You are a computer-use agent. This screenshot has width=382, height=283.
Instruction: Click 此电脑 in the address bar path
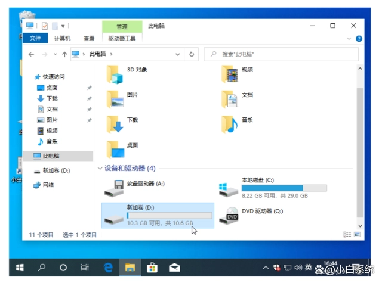tap(97, 54)
